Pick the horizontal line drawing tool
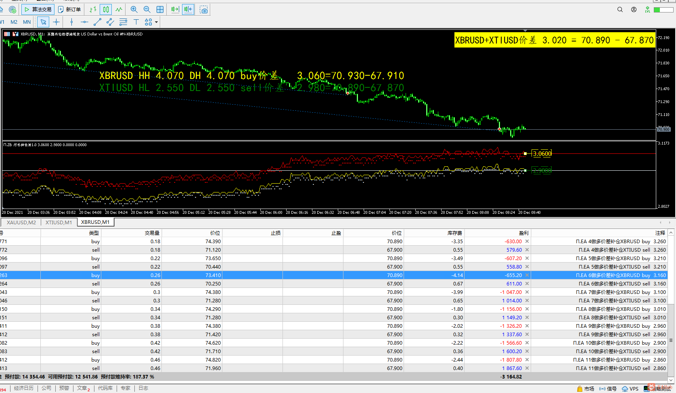 click(84, 22)
